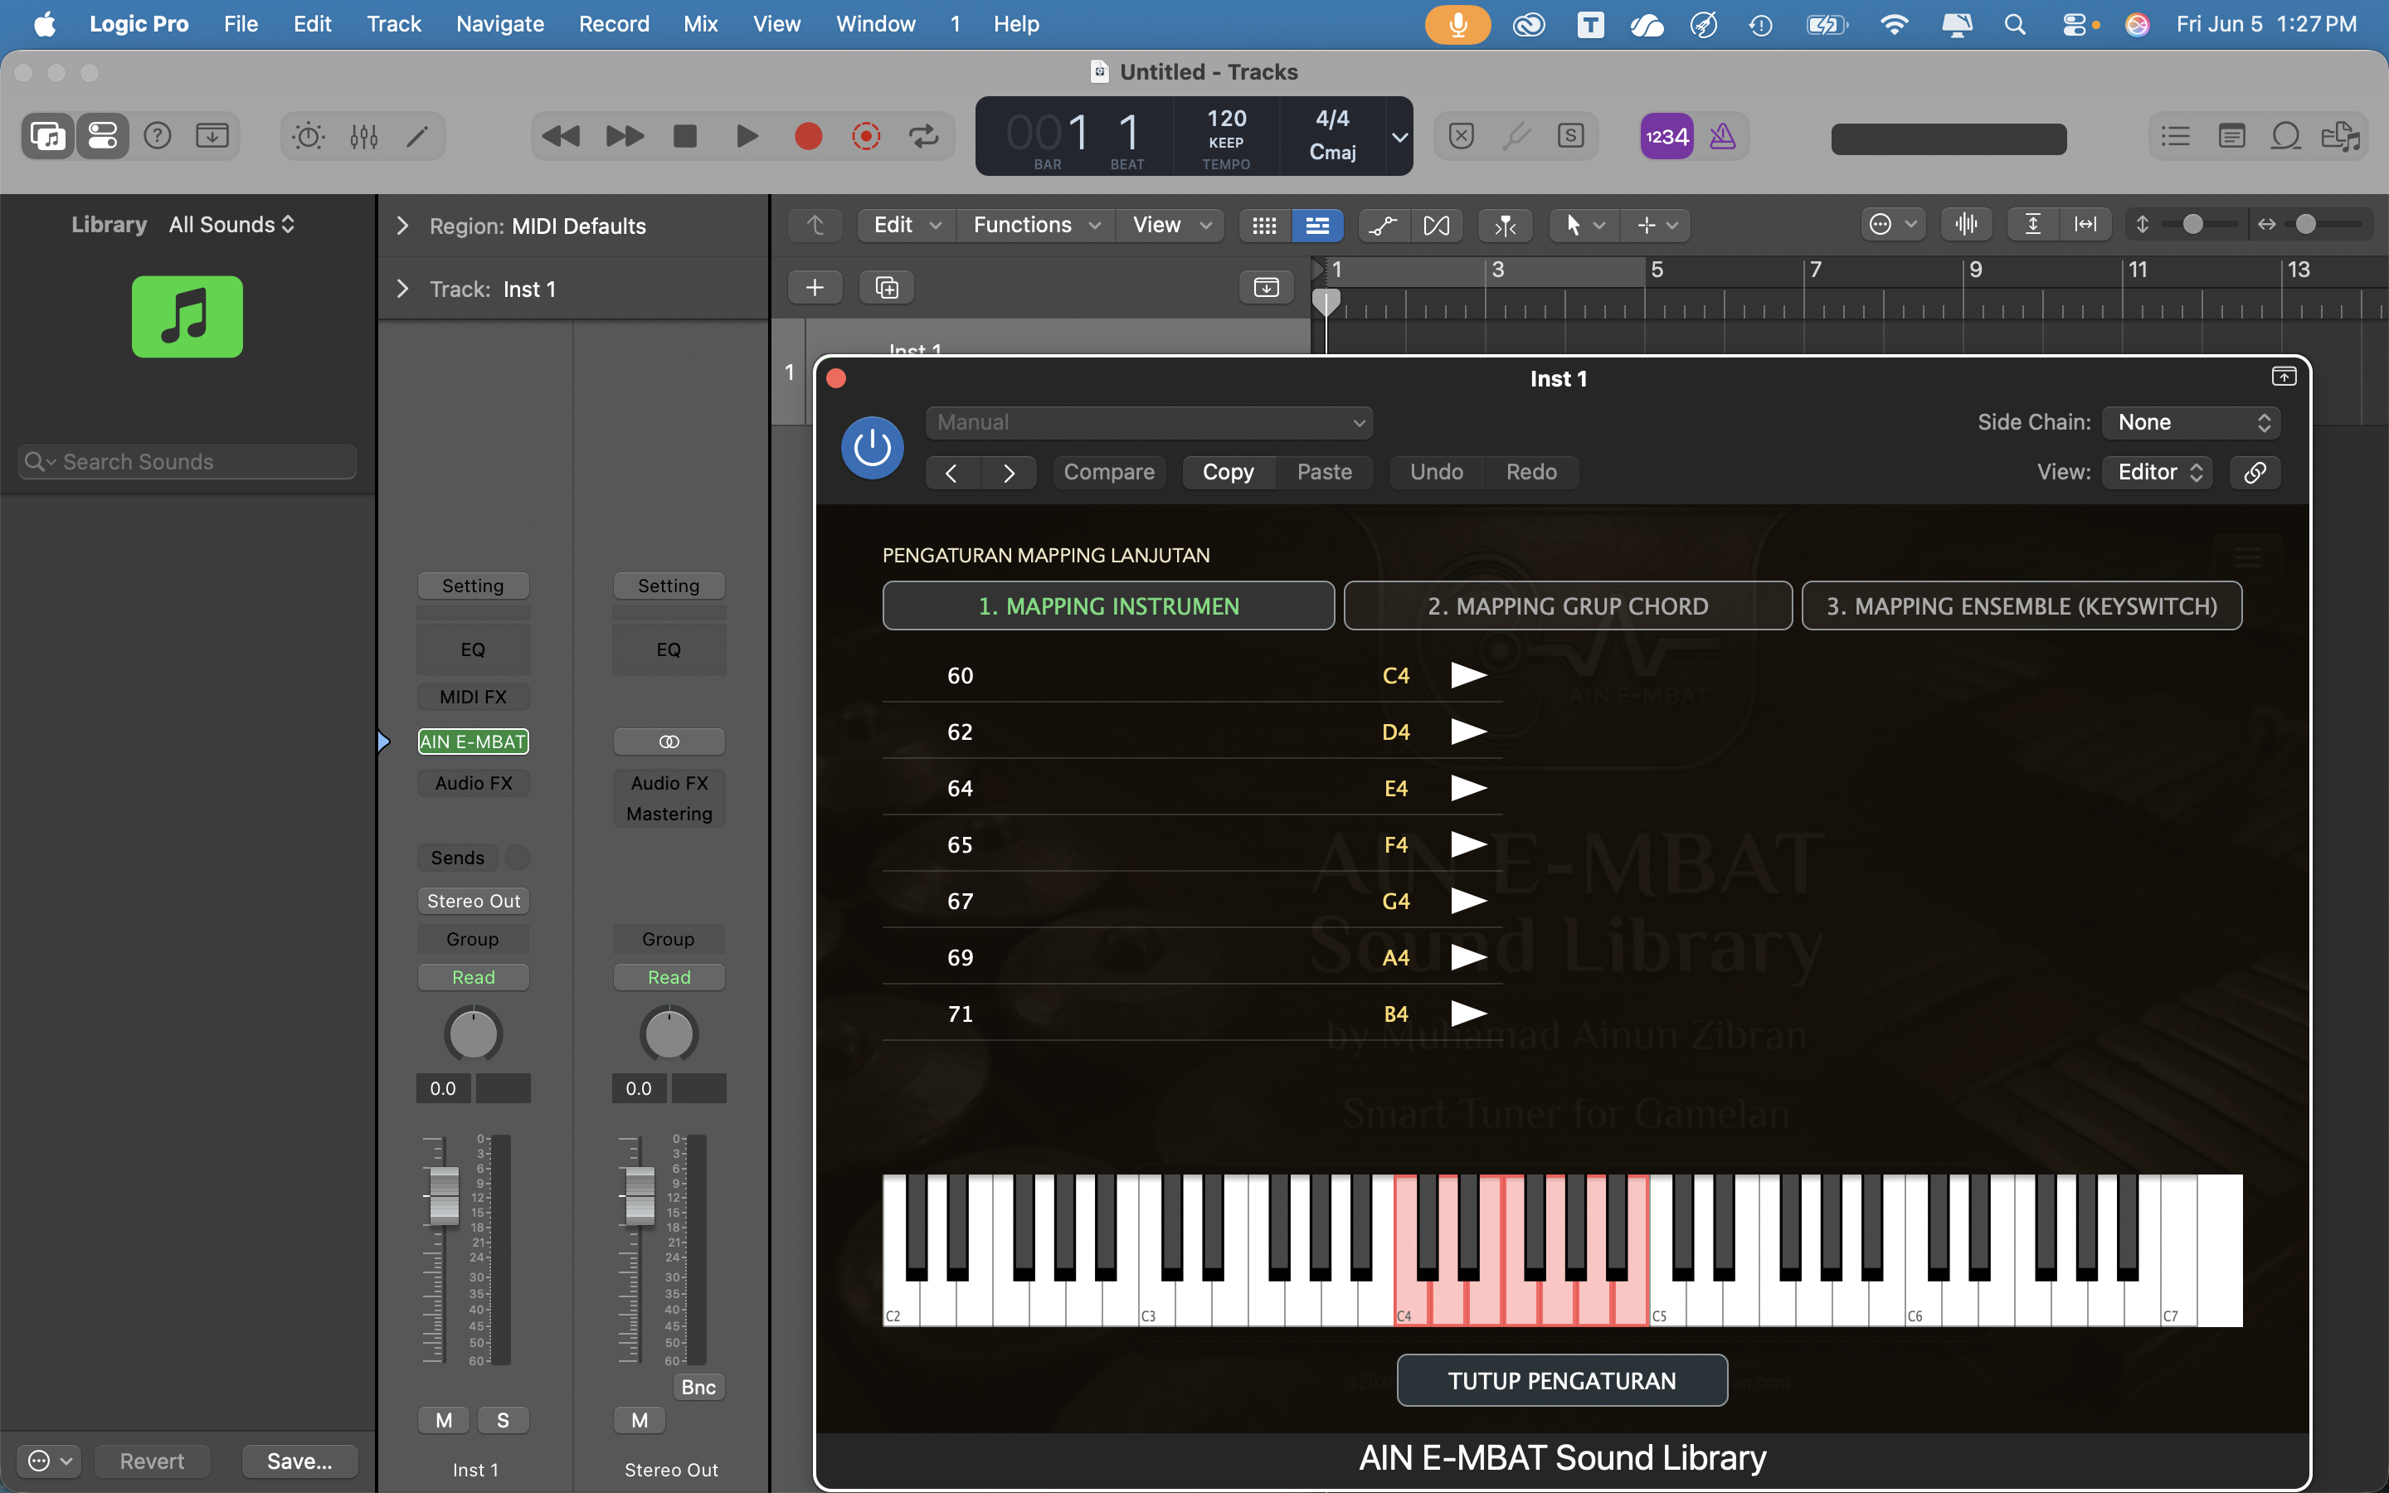Open the Edit menu in tracks area
The height and width of the screenshot is (1493, 2389).
coord(907,225)
